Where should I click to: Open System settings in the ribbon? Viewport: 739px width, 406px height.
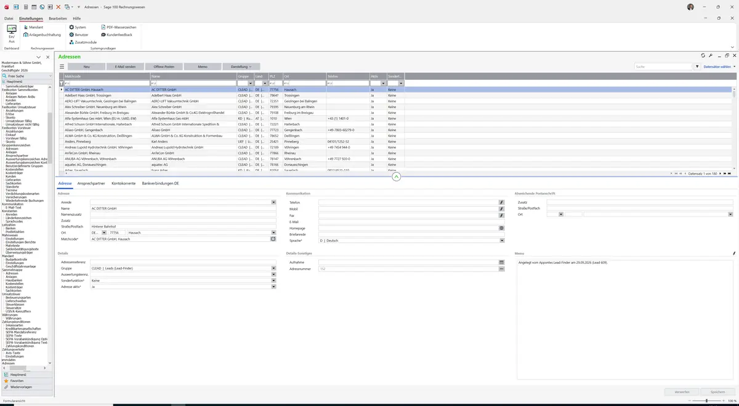[78, 27]
